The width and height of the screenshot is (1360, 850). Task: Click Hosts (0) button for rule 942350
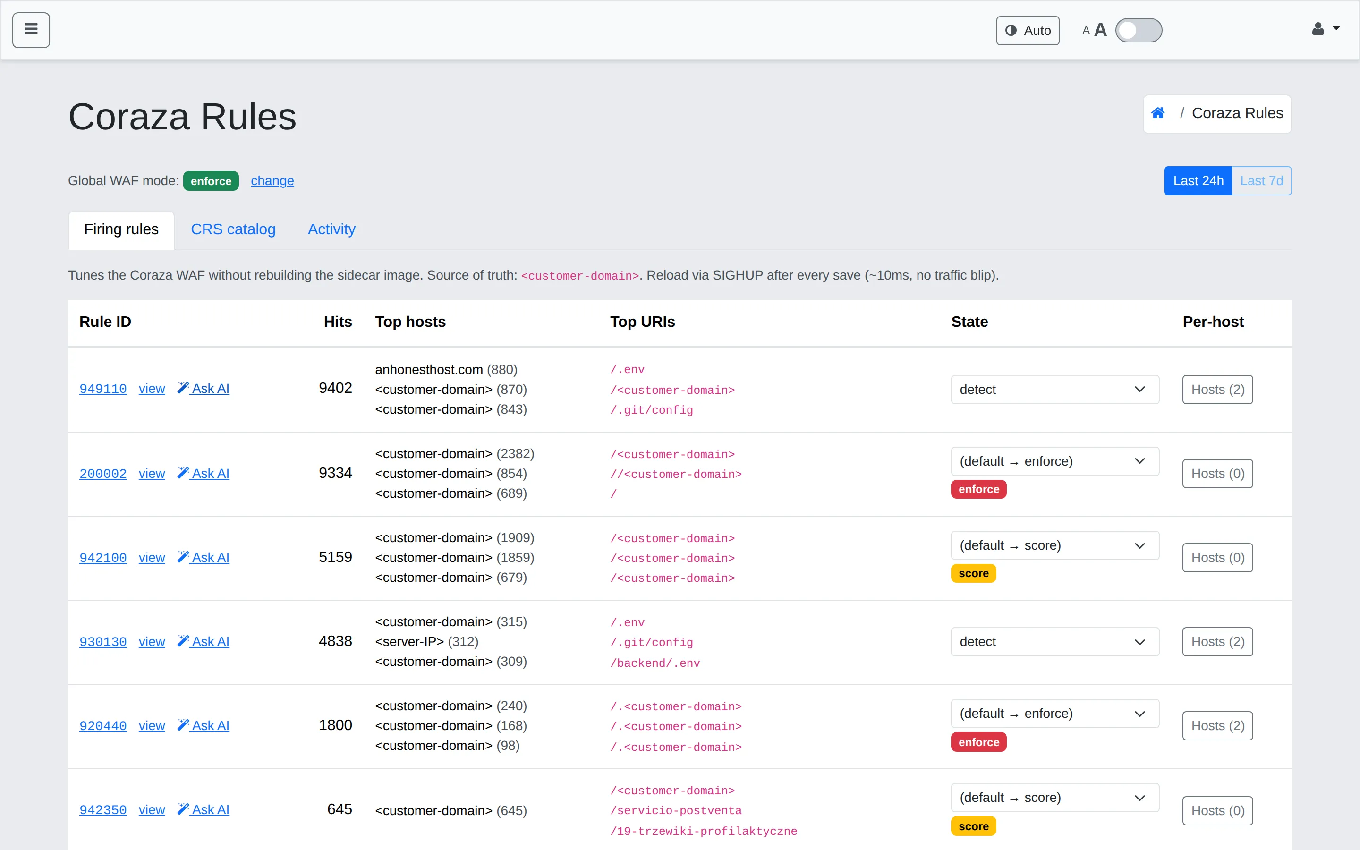click(x=1217, y=811)
